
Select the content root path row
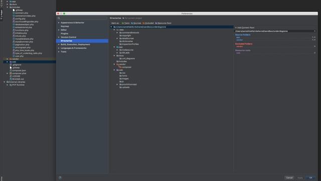(172, 27)
